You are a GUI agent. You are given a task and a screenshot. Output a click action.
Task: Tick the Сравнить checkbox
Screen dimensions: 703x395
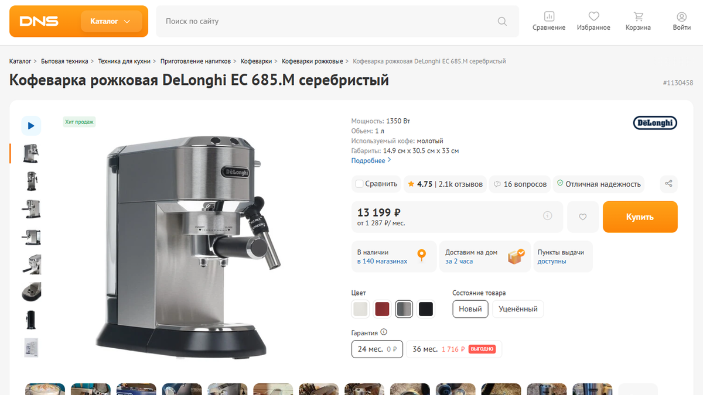click(x=360, y=184)
